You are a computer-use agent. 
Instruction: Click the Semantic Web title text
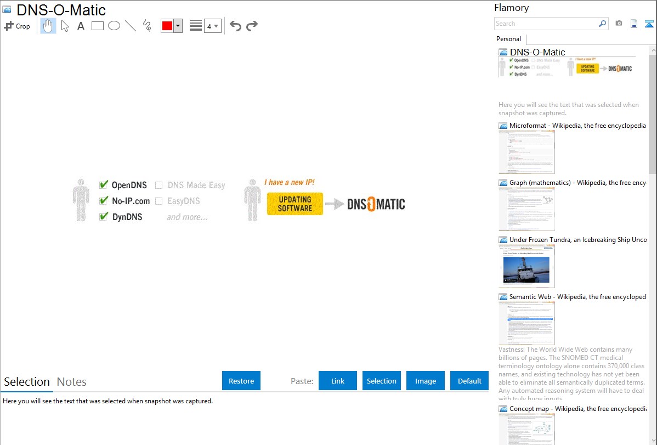tap(578, 296)
